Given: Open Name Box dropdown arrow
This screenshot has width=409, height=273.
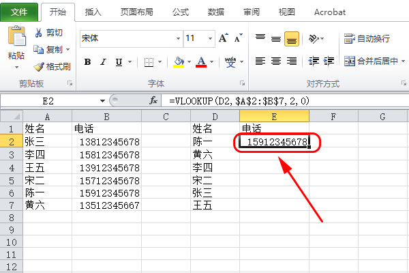Looking at the screenshot, I should [102, 101].
